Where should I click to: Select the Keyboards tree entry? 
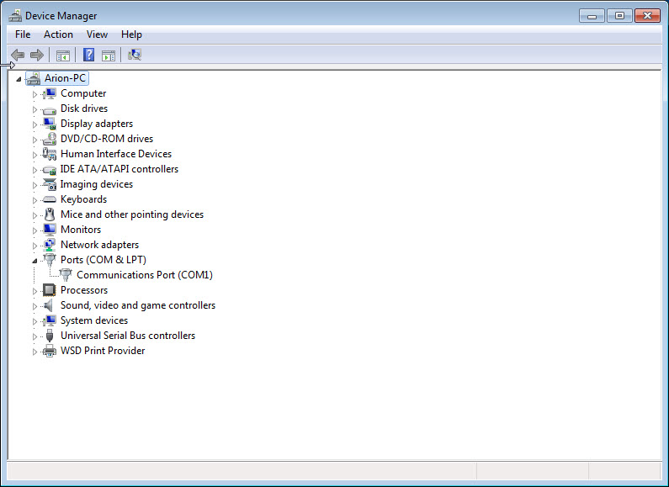(x=83, y=199)
